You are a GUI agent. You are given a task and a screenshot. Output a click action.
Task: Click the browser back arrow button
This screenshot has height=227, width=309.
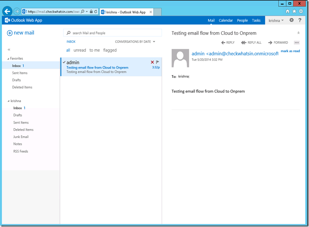click(x=7, y=12)
